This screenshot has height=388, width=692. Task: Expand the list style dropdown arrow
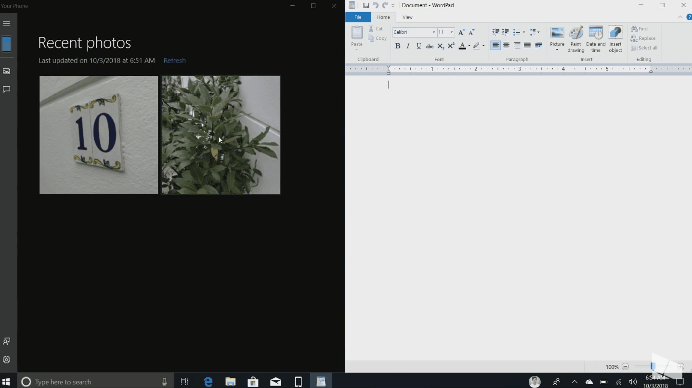pos(524,32)
